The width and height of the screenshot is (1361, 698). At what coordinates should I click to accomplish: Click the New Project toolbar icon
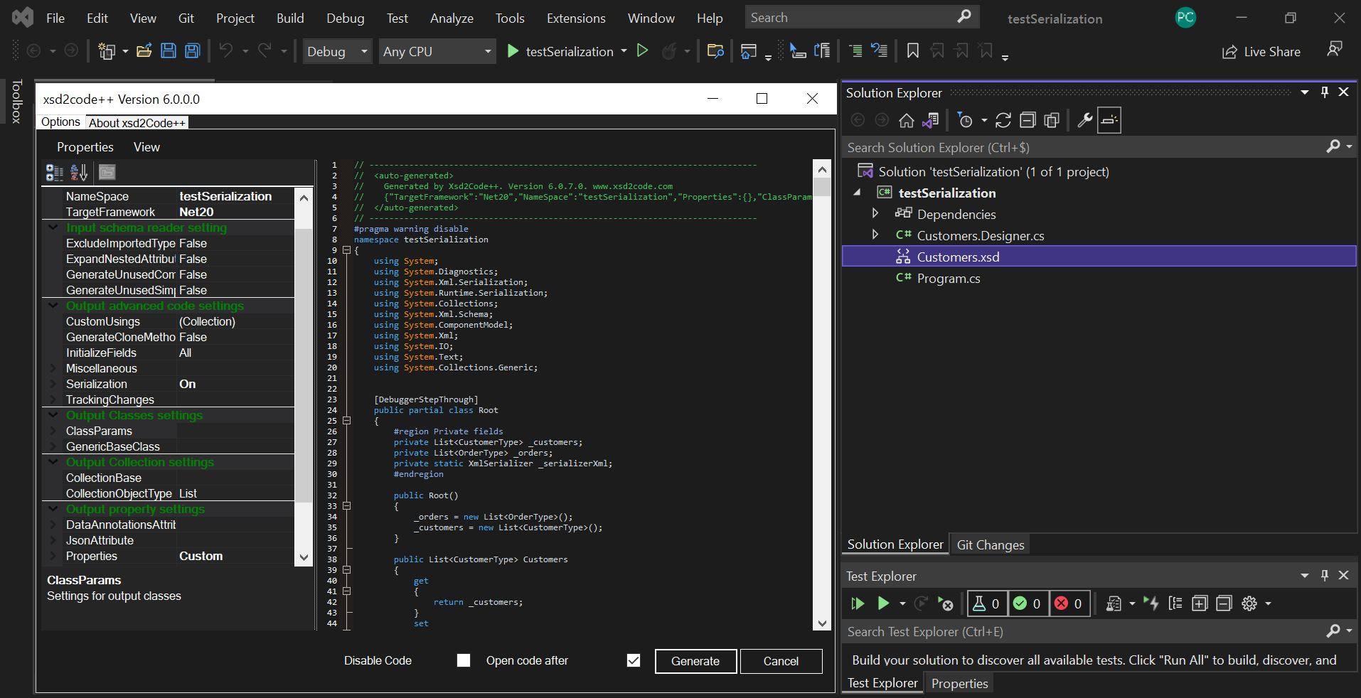click(107, 51)
